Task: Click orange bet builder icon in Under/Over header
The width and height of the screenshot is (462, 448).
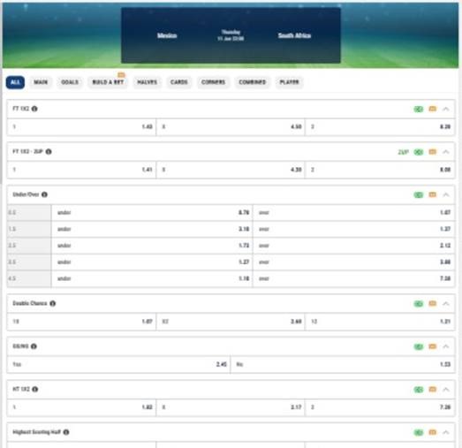Action: (x=432, y=194)
